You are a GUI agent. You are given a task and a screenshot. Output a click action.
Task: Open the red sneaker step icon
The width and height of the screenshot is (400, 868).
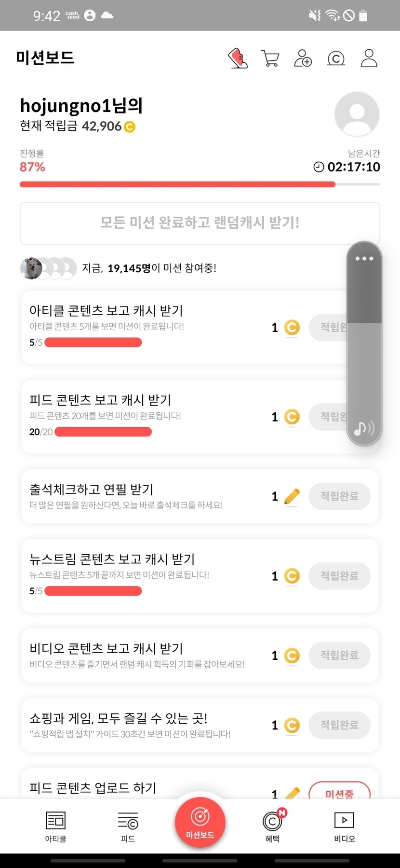(238, 58)
